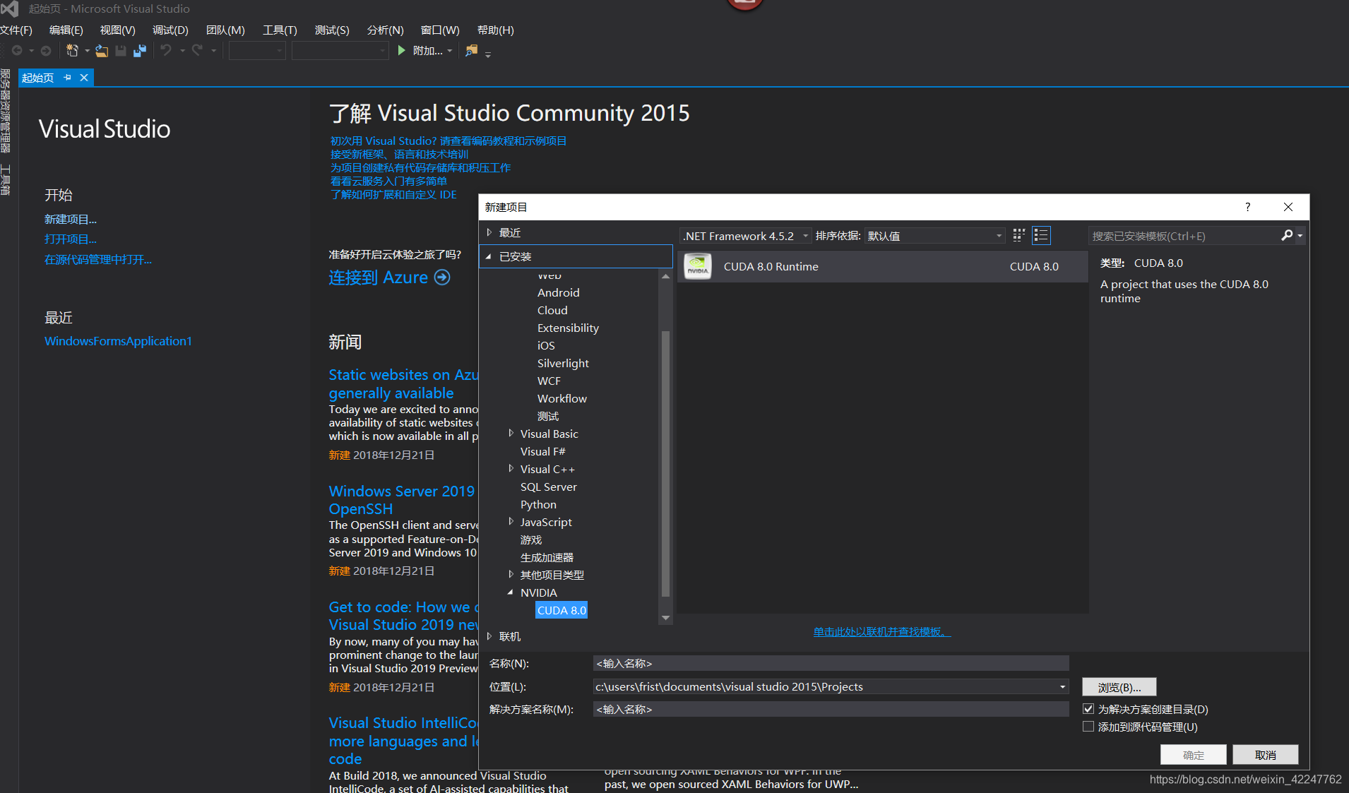Expand the Visual C++ tree node

pyautogui.click(x=511, y=469)
